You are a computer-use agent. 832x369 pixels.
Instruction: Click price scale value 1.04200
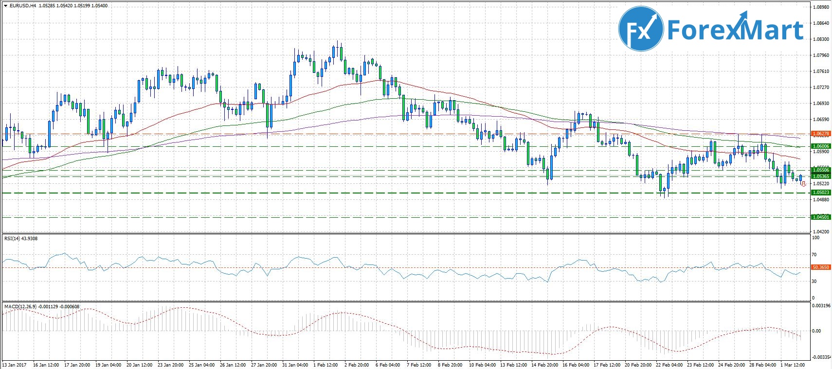click(x=821, y=232)
